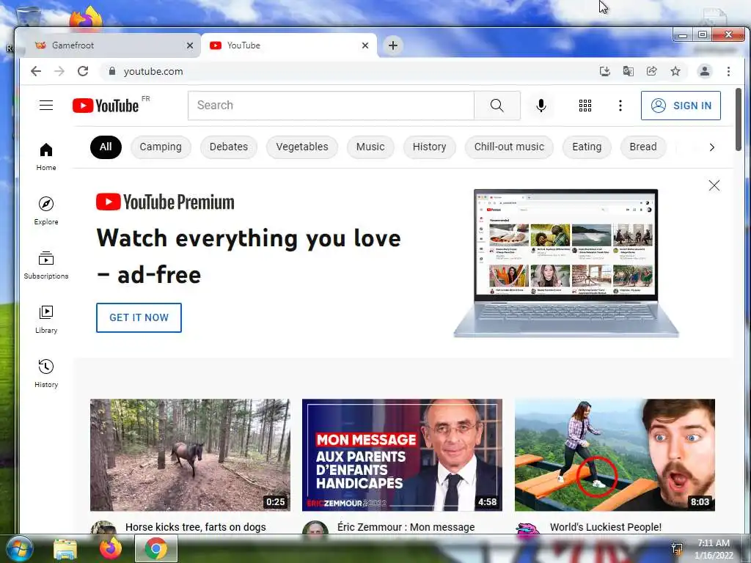Open the YouTube hamburger guide menu
Screen dimensions: 751x563
click(x=46, y=106)
